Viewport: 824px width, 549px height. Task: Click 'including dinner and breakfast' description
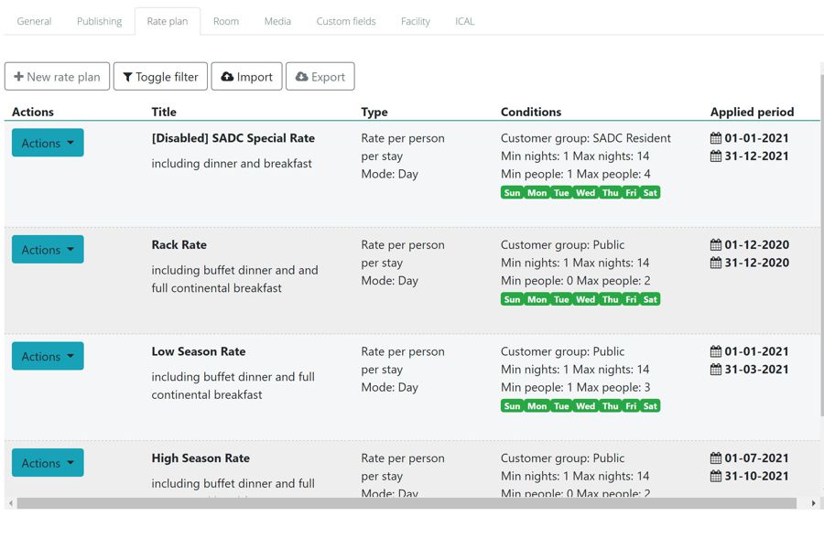[x=232, y=164]
